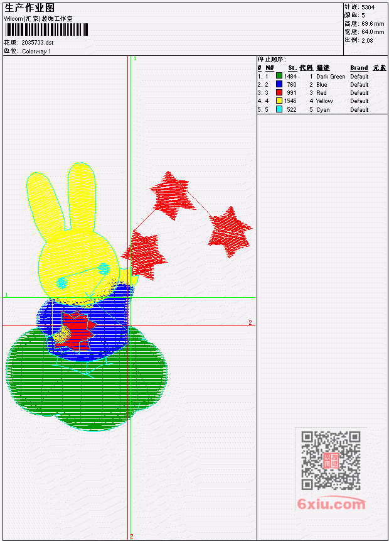Click stitch count '522' in Cyan row
Screen dimensions: 389x541
pos(292,110)
